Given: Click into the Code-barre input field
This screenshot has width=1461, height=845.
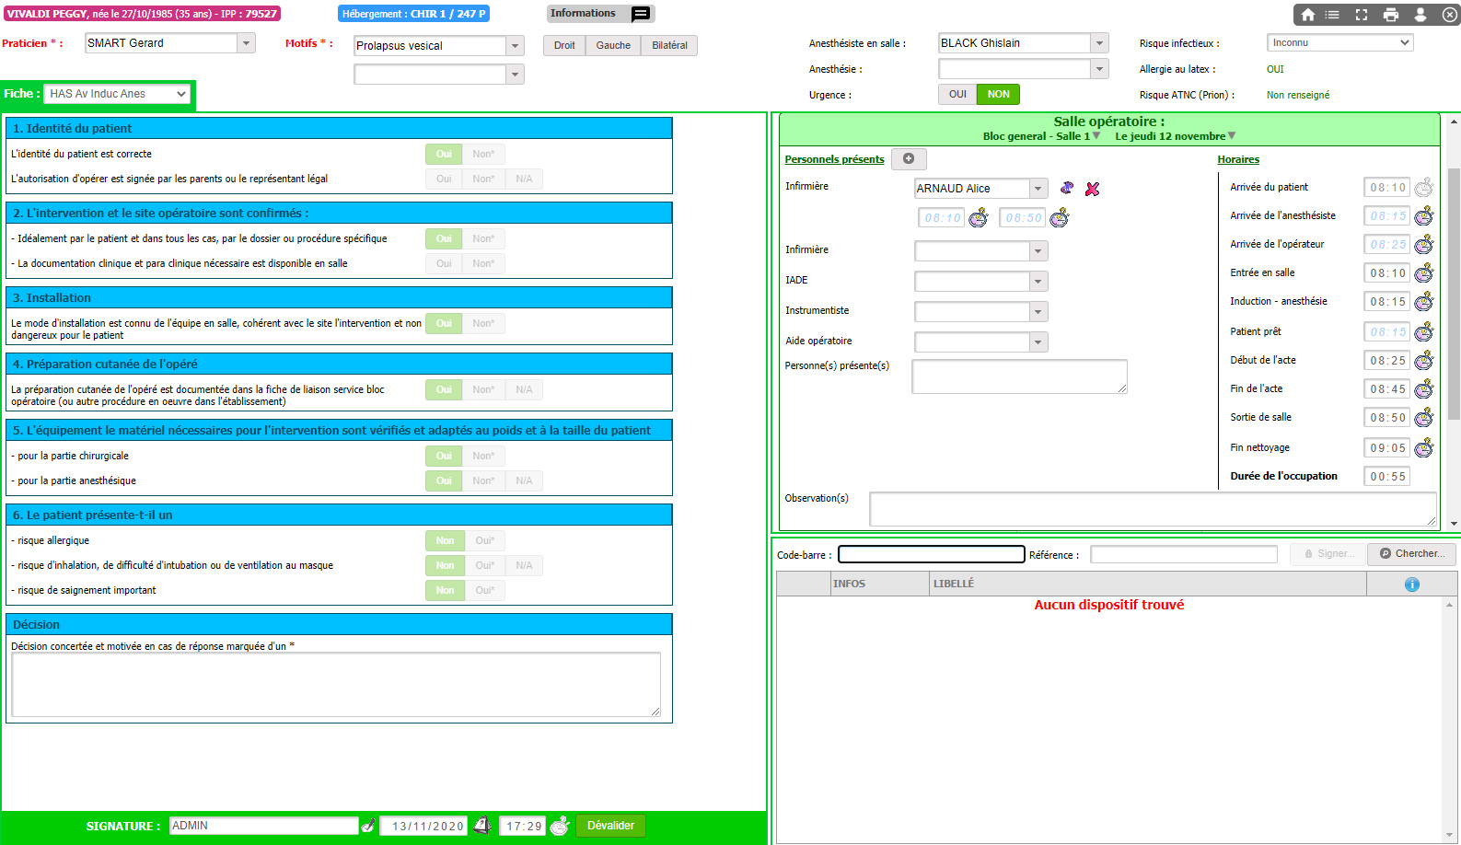Looking at the screenshot, I should click(x=932, y=554).
